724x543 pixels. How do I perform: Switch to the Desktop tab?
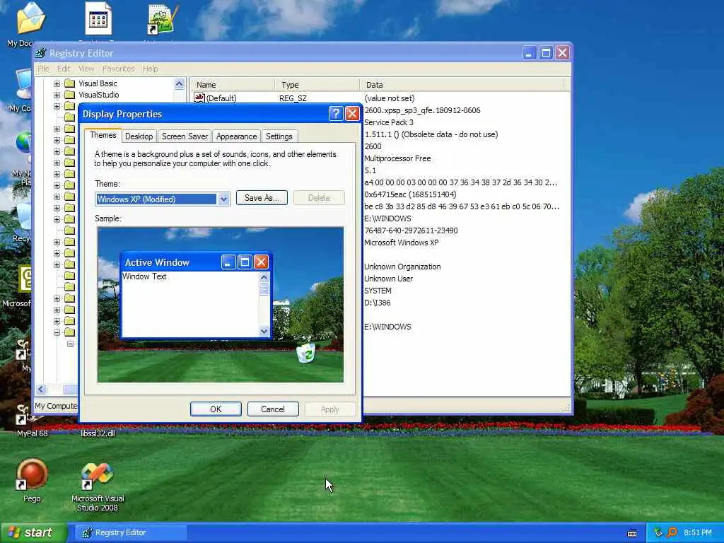tap(139, 136)
